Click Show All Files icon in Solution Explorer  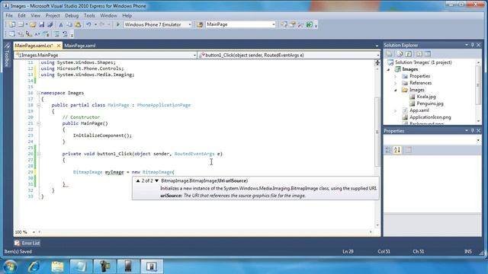tap(400, 54)
